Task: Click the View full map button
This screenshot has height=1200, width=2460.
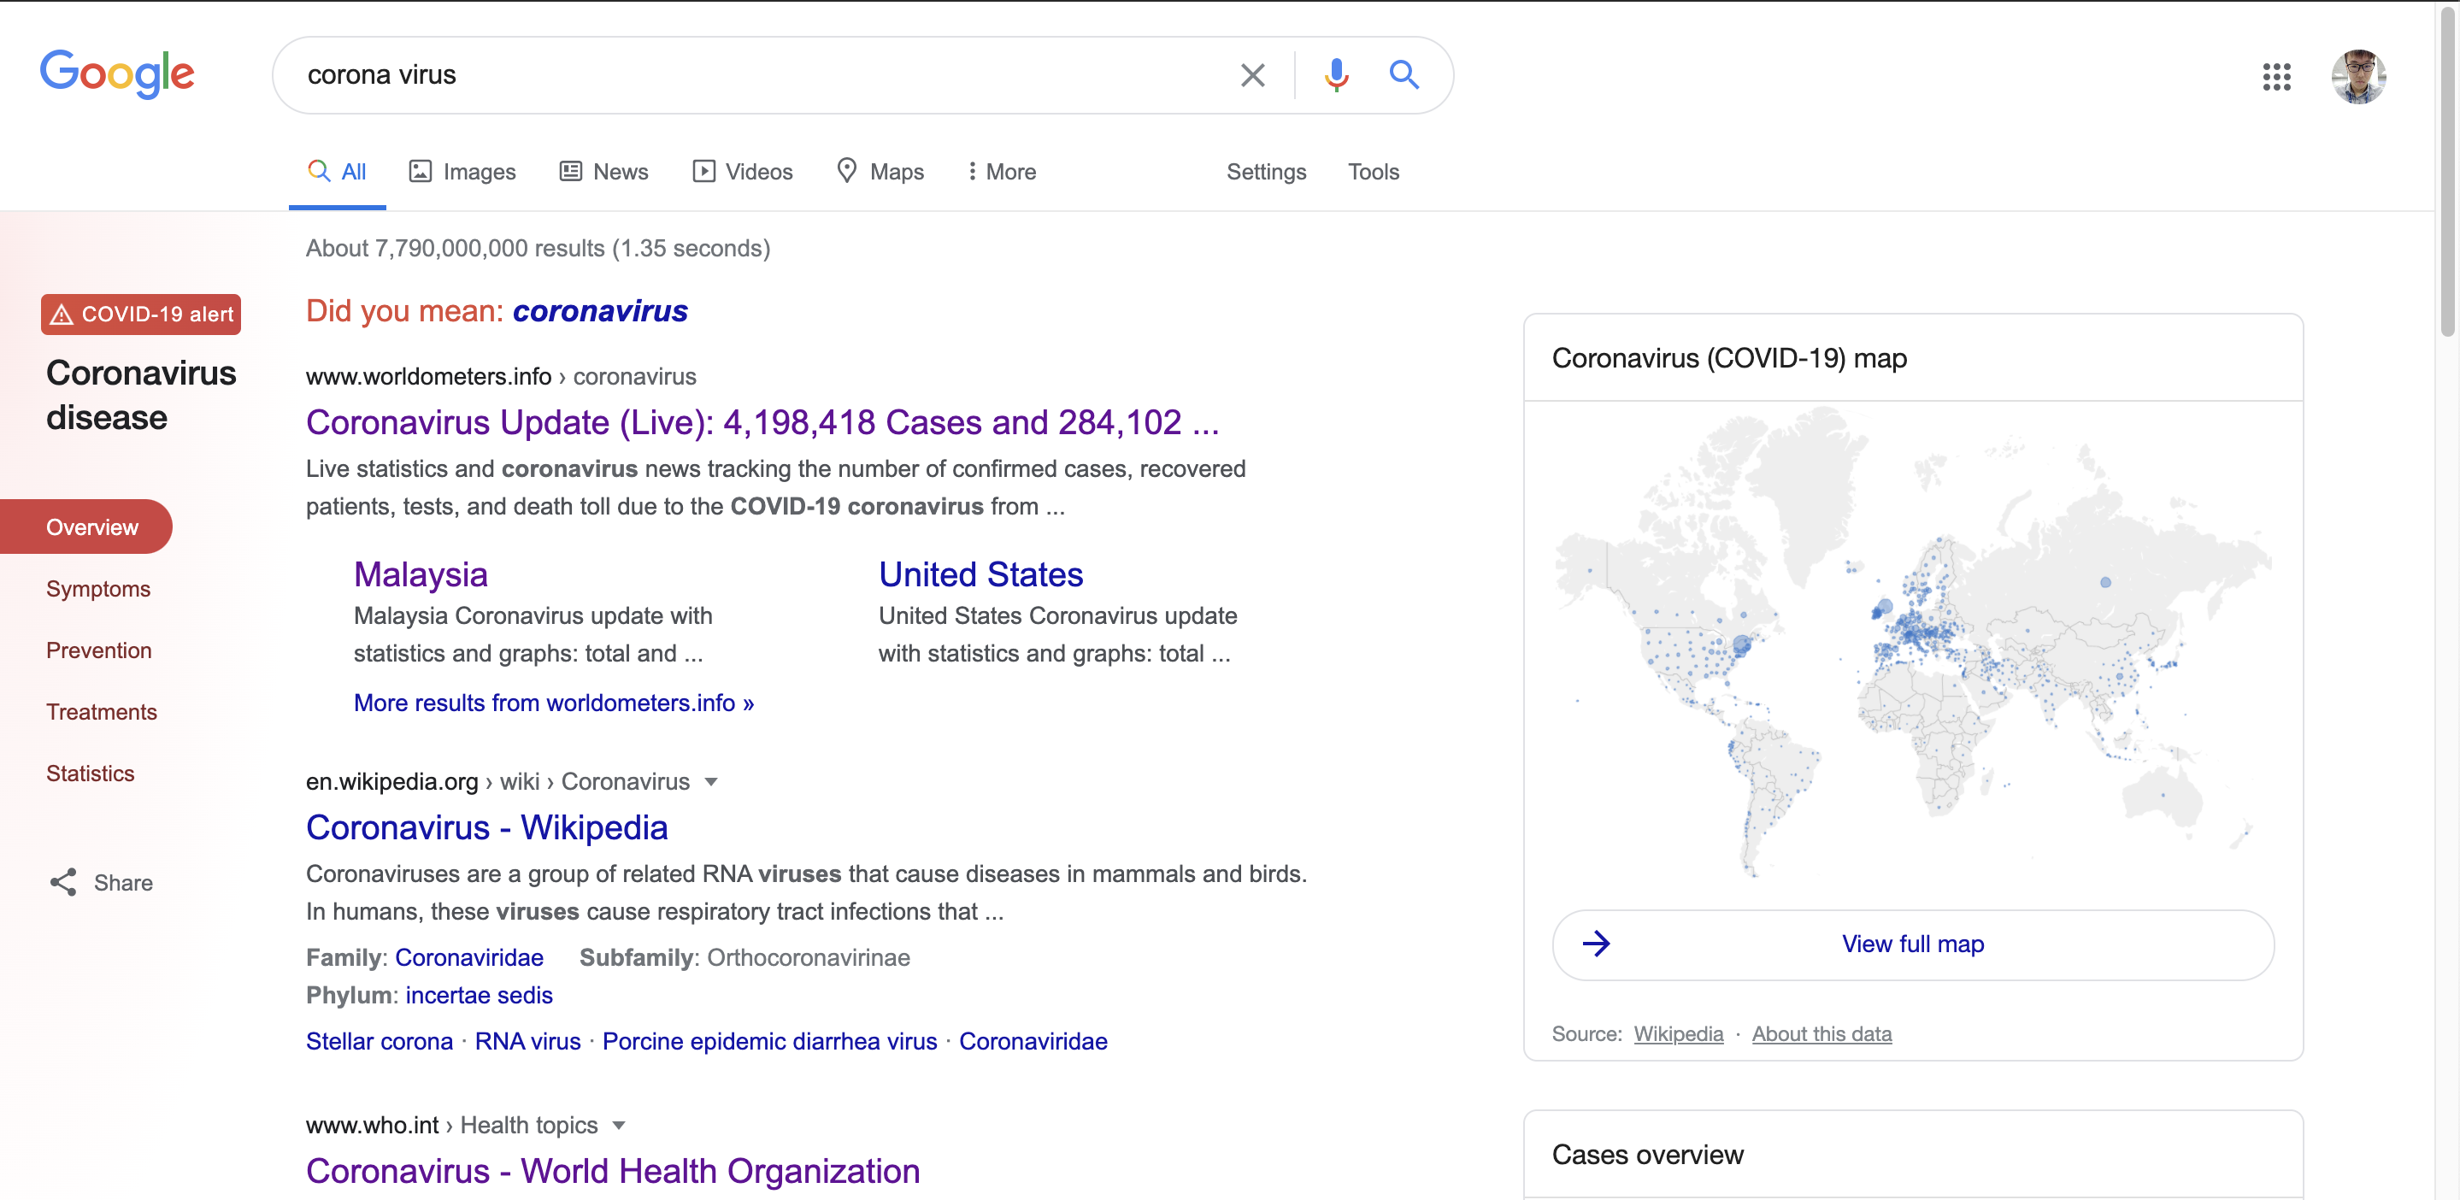Action: pos(1913,944)
